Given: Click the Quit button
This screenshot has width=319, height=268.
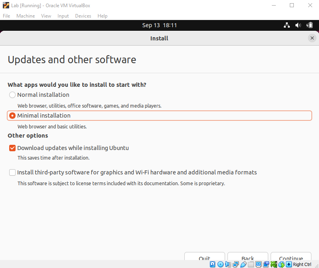Looking at the screenshot, I should 204,256.
